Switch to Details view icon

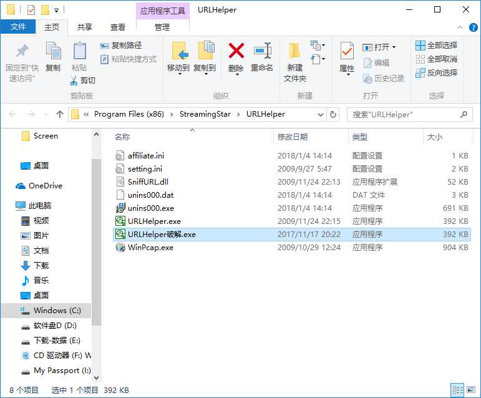(457, 391)
